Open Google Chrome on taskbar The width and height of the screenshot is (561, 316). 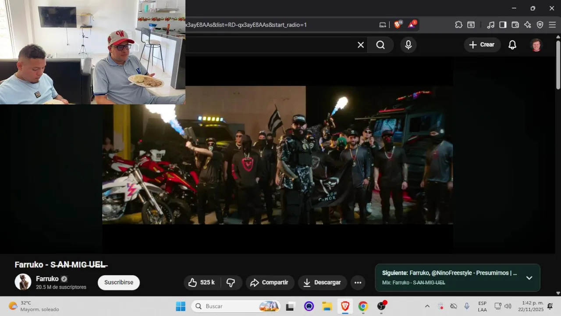363,306
